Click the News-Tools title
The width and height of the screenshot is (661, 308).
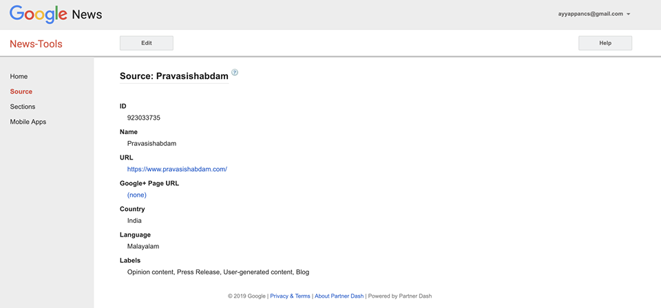coord(36,44)
